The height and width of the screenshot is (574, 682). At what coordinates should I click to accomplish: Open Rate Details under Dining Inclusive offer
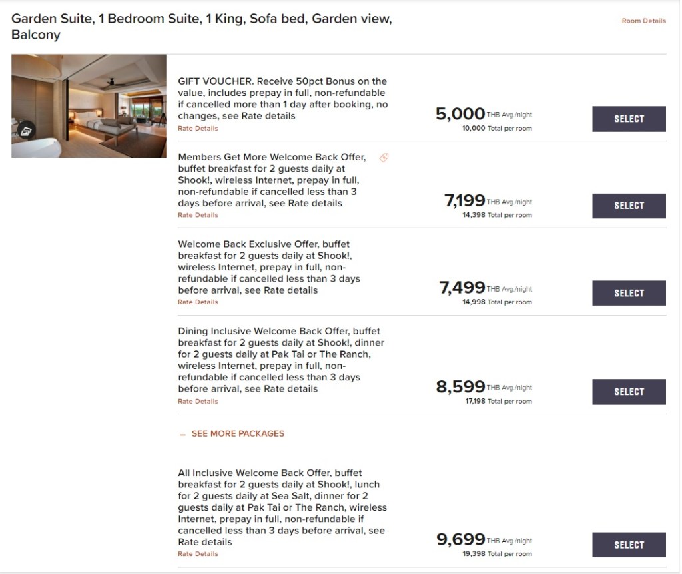198,401
